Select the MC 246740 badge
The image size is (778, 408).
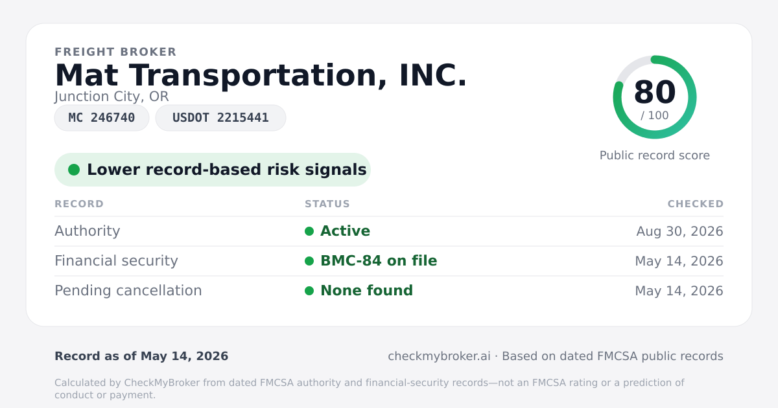pyautogui.click(x=102, y=118)
